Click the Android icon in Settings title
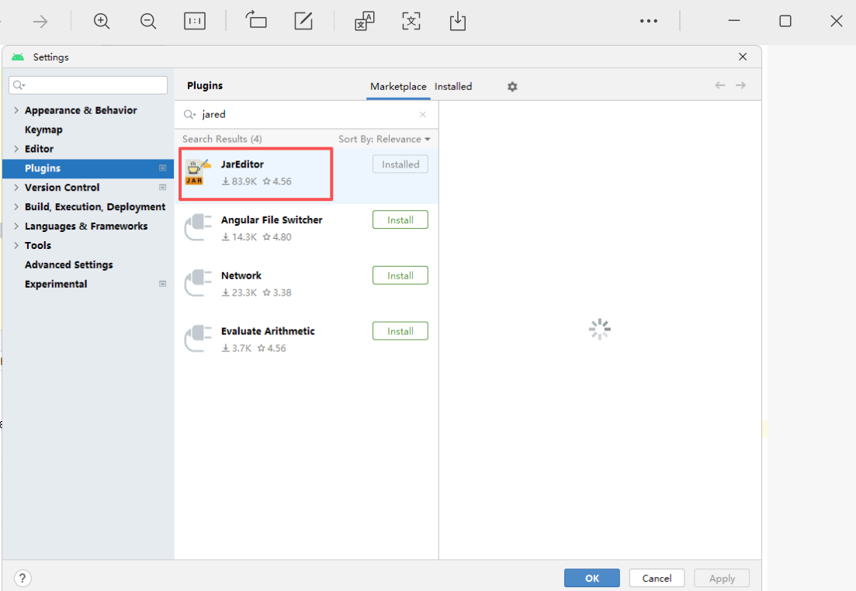Screen dimensions: 856x591 point(18,57)
